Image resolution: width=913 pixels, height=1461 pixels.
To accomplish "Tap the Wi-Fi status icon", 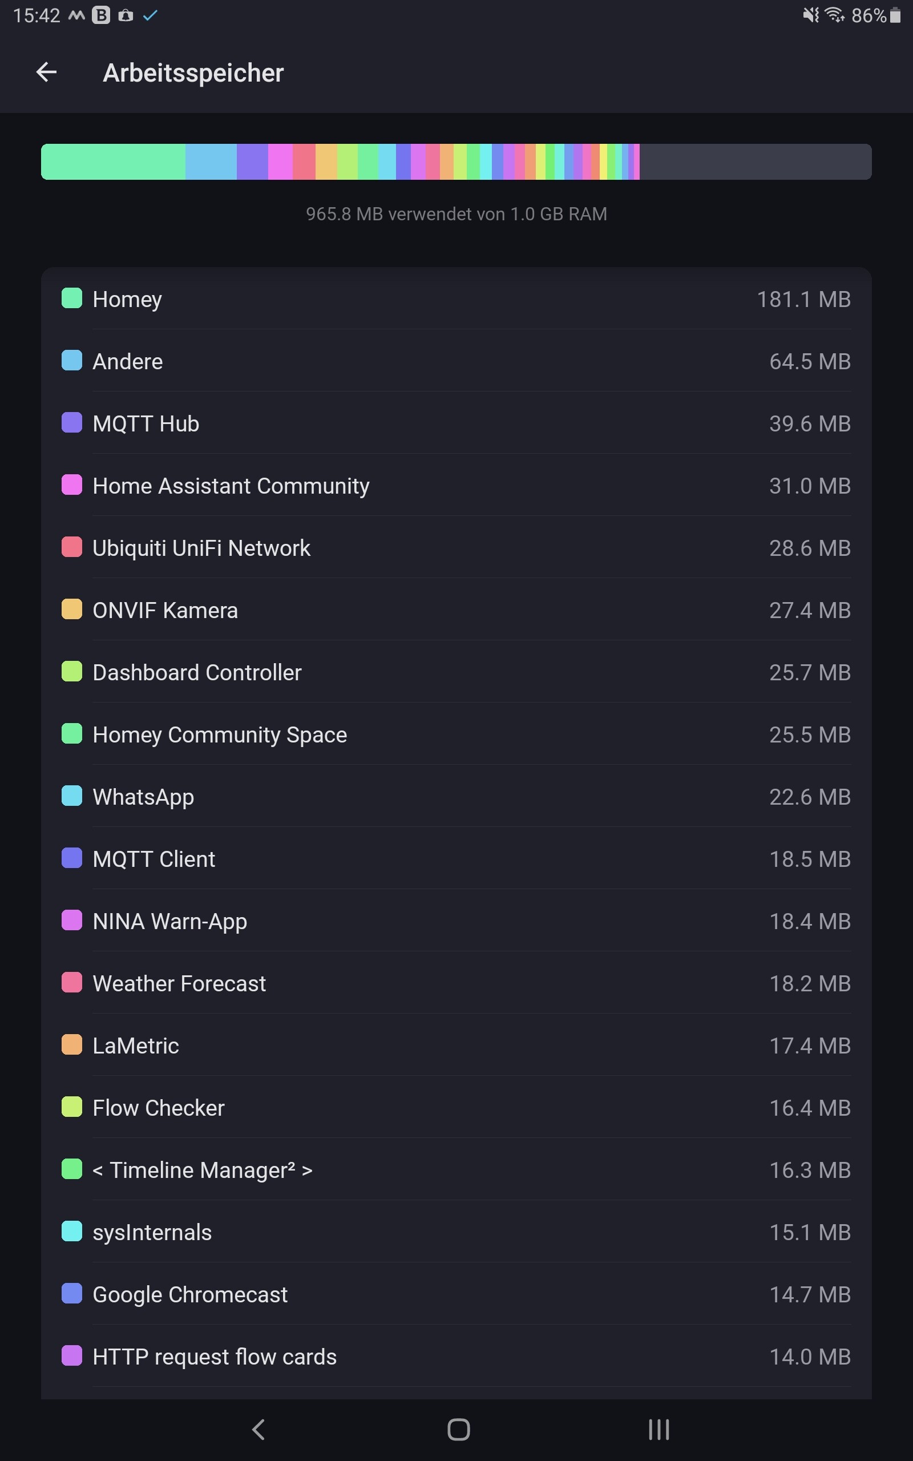I will (834, 15).
